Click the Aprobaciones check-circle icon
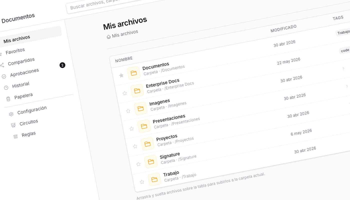350x200 pixels. point(4,76)
